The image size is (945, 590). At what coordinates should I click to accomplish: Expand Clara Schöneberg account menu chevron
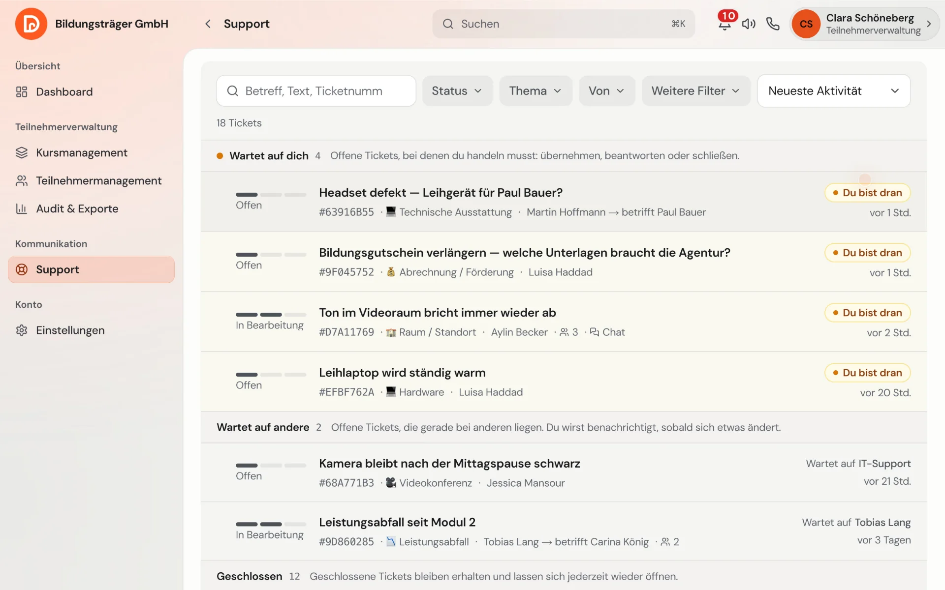click(929, 24)
